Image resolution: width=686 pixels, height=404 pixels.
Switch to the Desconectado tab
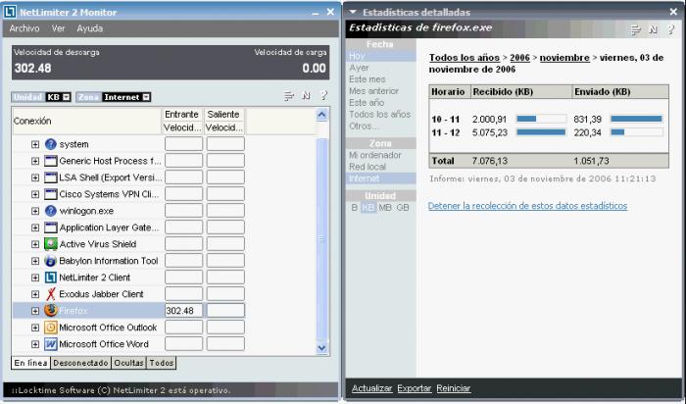(80, 363)
